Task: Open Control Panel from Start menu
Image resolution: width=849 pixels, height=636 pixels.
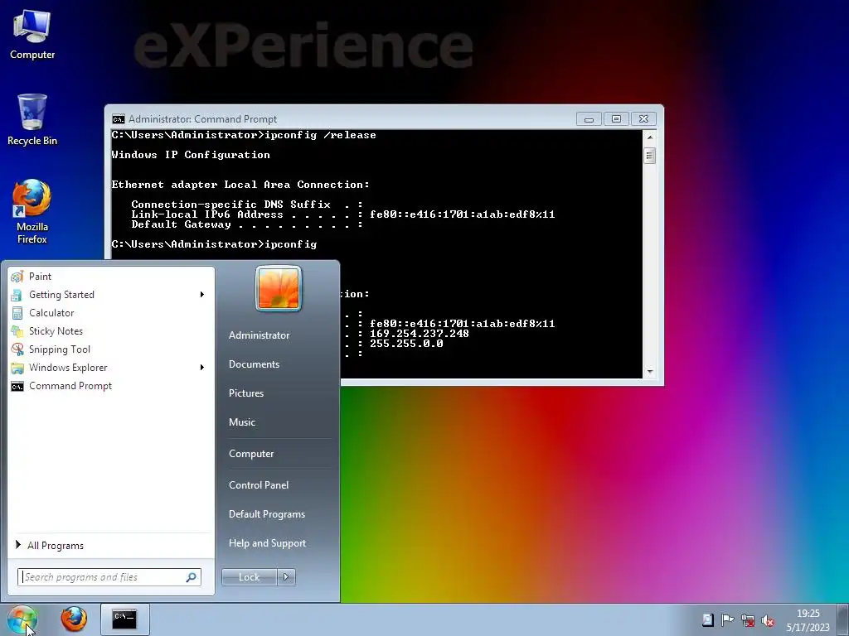Action: [259, 485]
